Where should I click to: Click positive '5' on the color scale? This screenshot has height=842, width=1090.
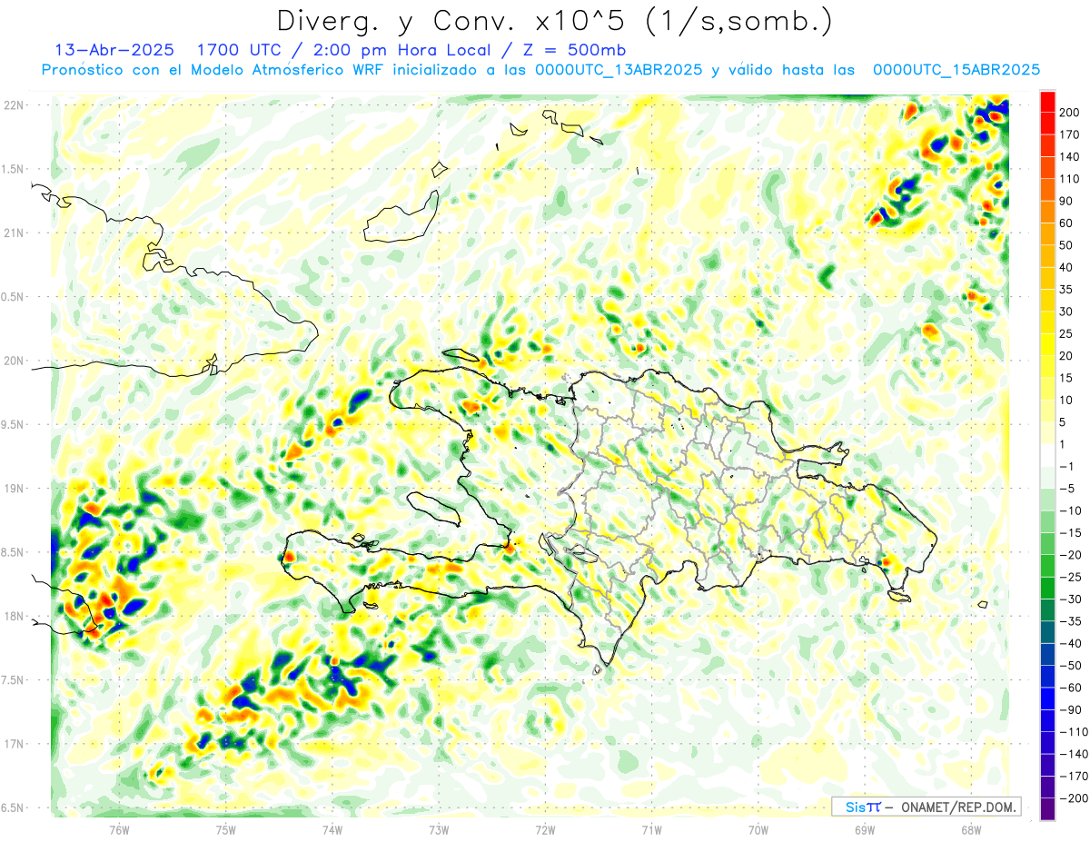point(1063,422)
